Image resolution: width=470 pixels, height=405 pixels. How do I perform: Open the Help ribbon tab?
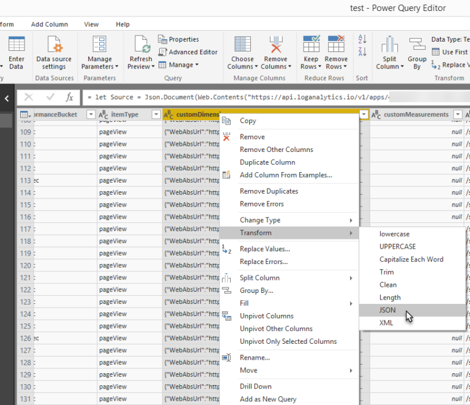tap(122, 25)
